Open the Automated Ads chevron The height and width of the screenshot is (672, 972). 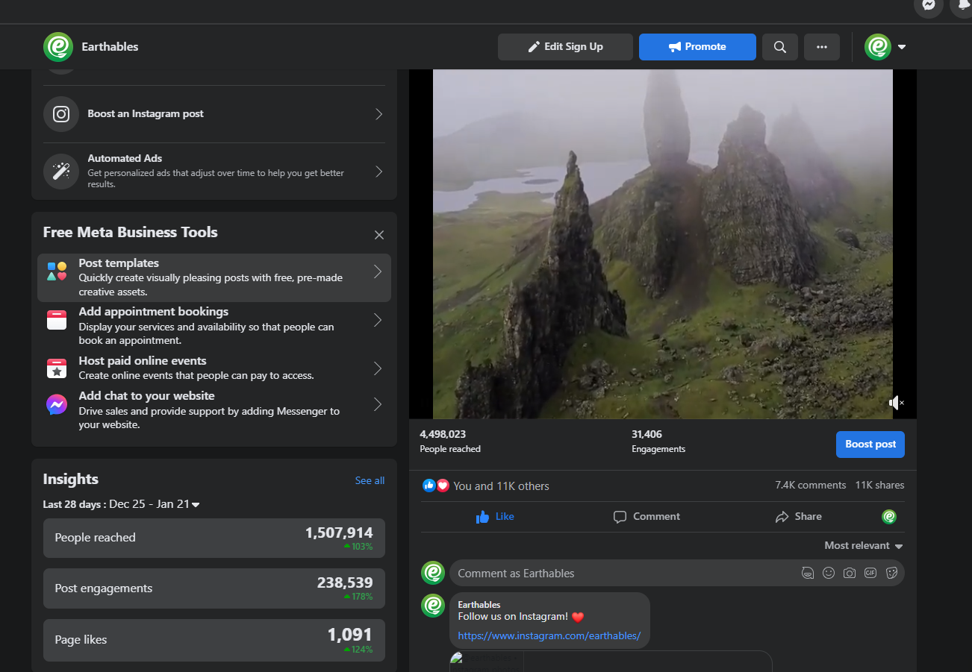(x=378, y=172)
